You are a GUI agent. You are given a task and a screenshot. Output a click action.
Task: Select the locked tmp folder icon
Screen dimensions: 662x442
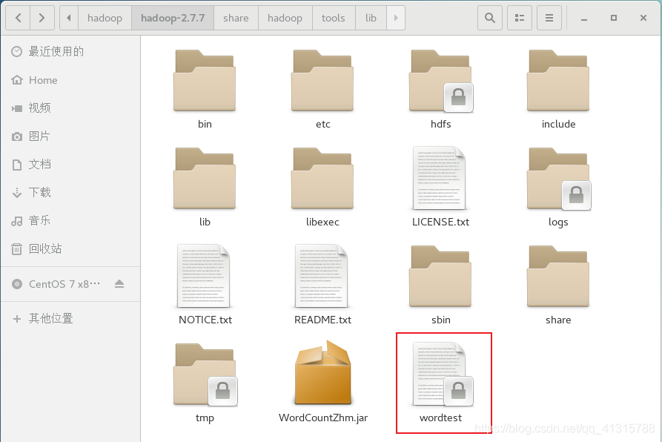(x=205, y=375)
